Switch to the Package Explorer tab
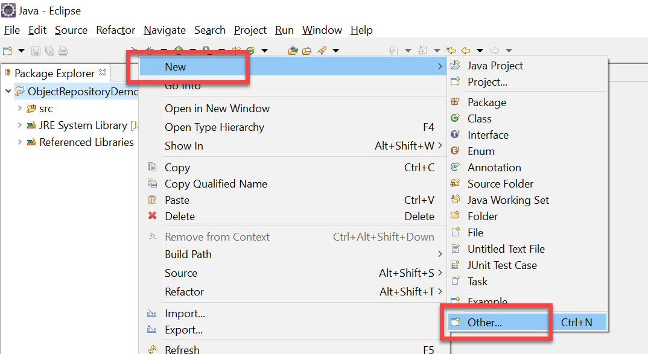 click(x=54, y=74)
